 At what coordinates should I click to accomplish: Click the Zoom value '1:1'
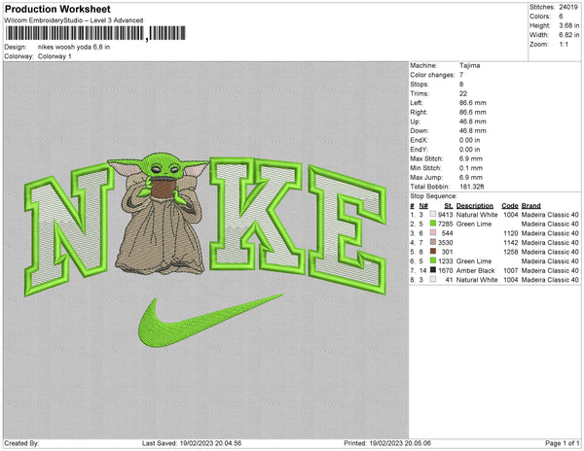click(564, 45)
